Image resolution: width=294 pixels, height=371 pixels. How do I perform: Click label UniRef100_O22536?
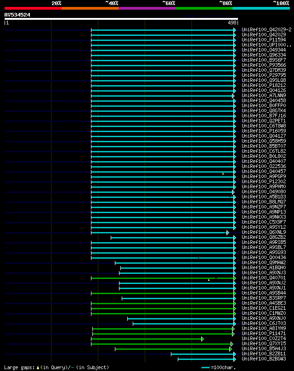pos(264,166)
